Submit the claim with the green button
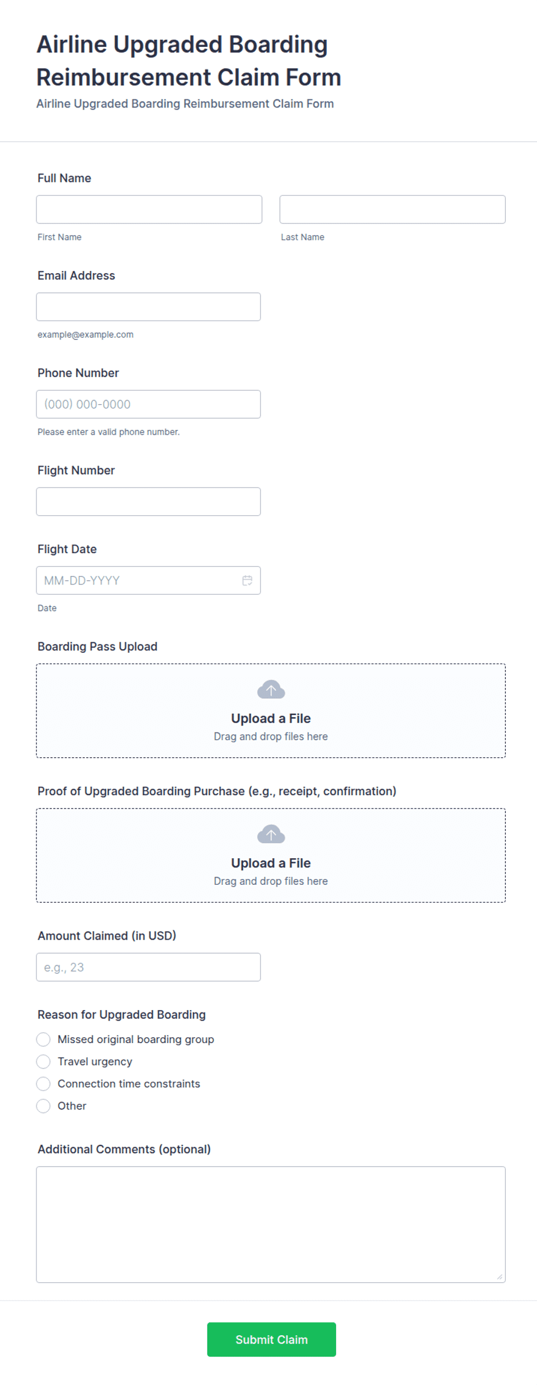This screenshot has width=537, height=1385. (271, 1339)
